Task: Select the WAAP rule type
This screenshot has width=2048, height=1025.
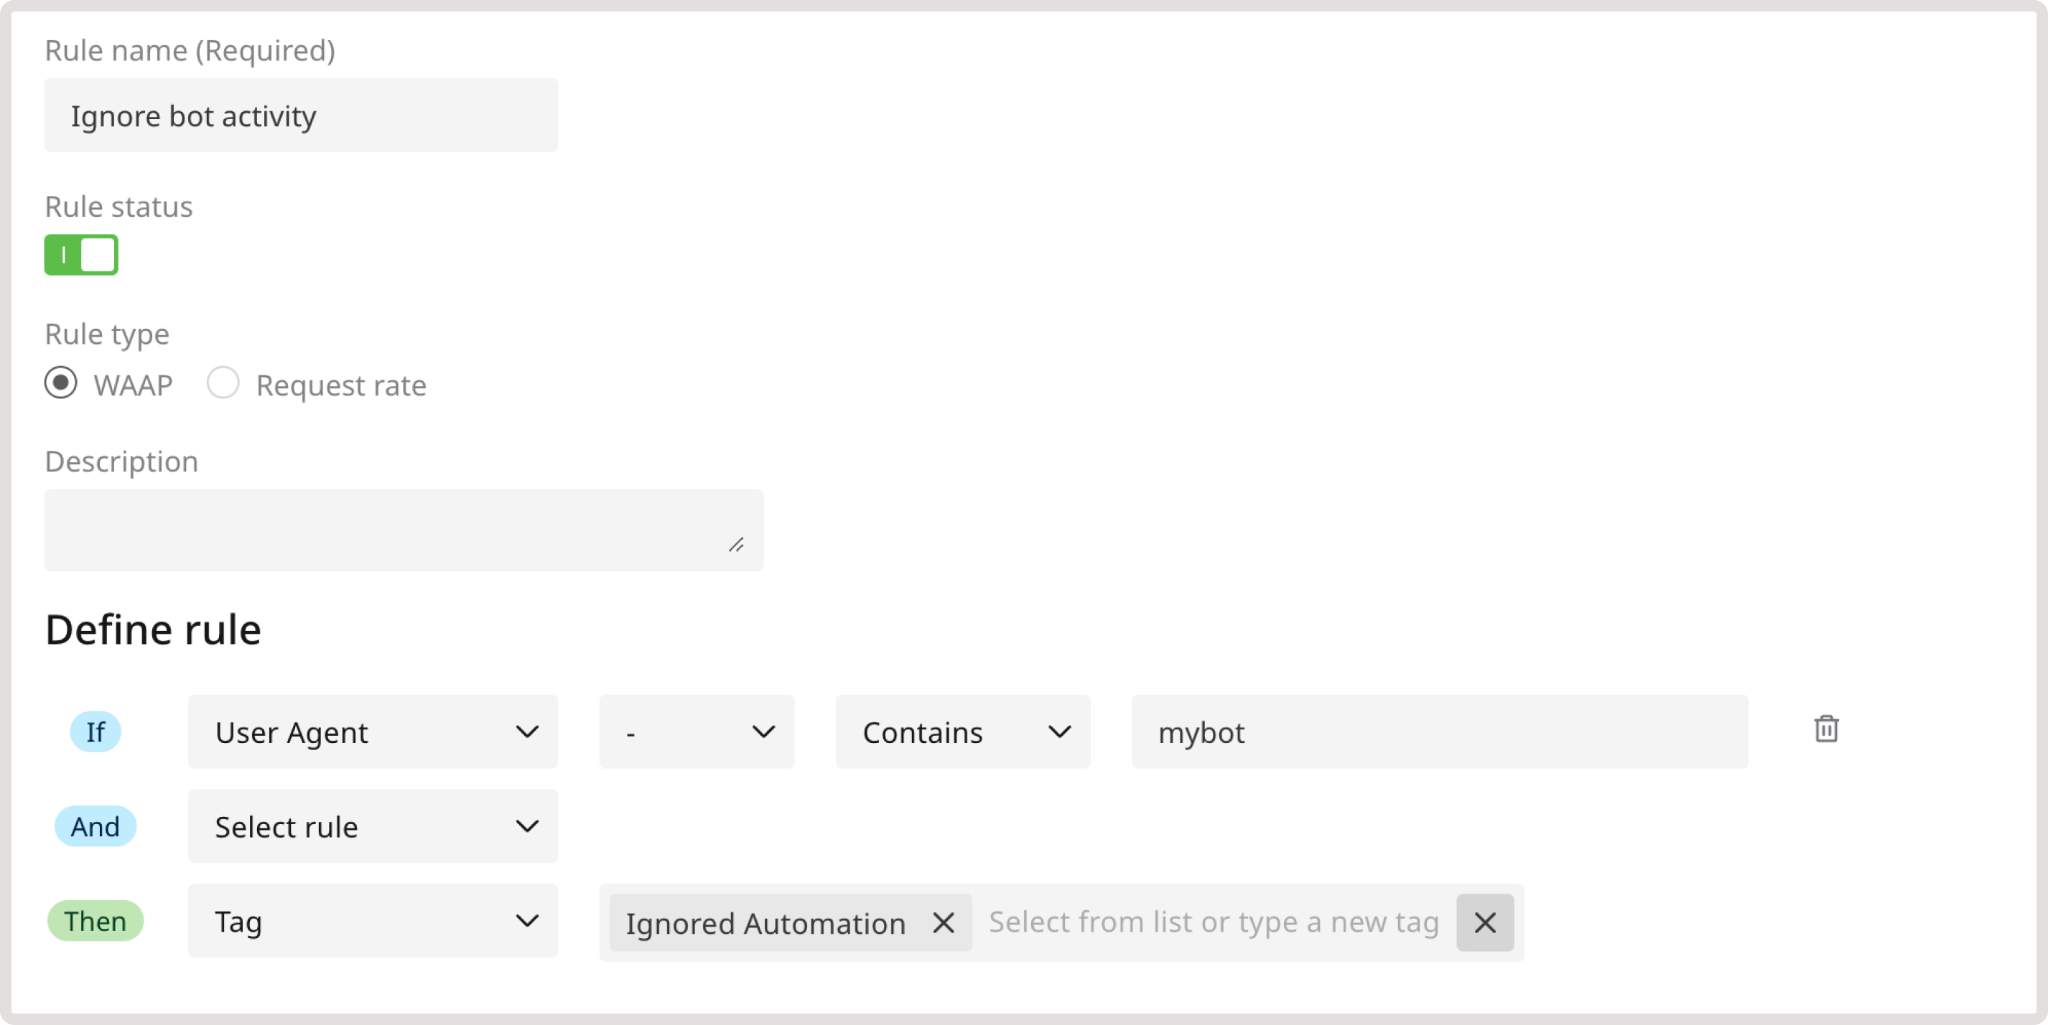Action: [60, 384]
